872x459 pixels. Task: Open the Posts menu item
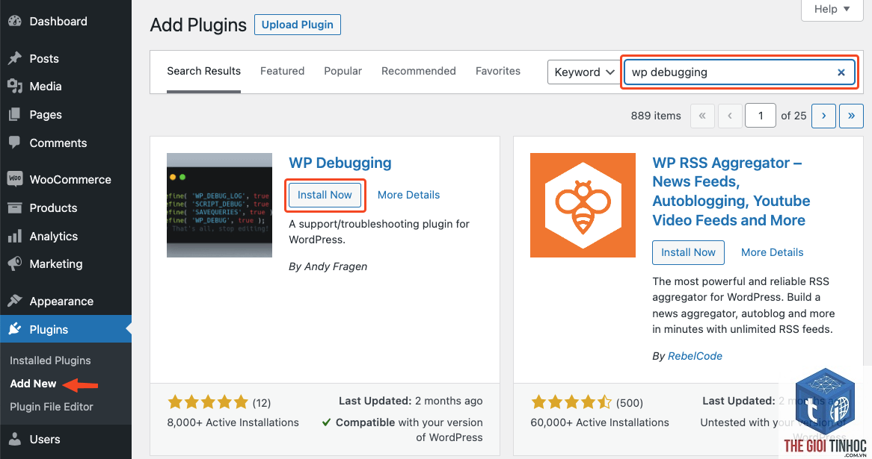(x=66, y=58)
